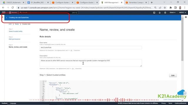The height and width of the screenshot is (105, 188).
Task: Open the IAM hamburger navigation menu
Action: (x=2, y=17)
